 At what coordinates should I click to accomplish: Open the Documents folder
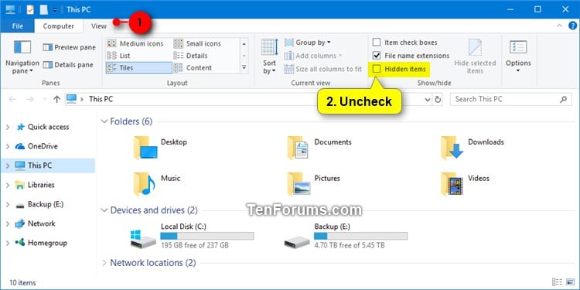[x=319, y=147]
